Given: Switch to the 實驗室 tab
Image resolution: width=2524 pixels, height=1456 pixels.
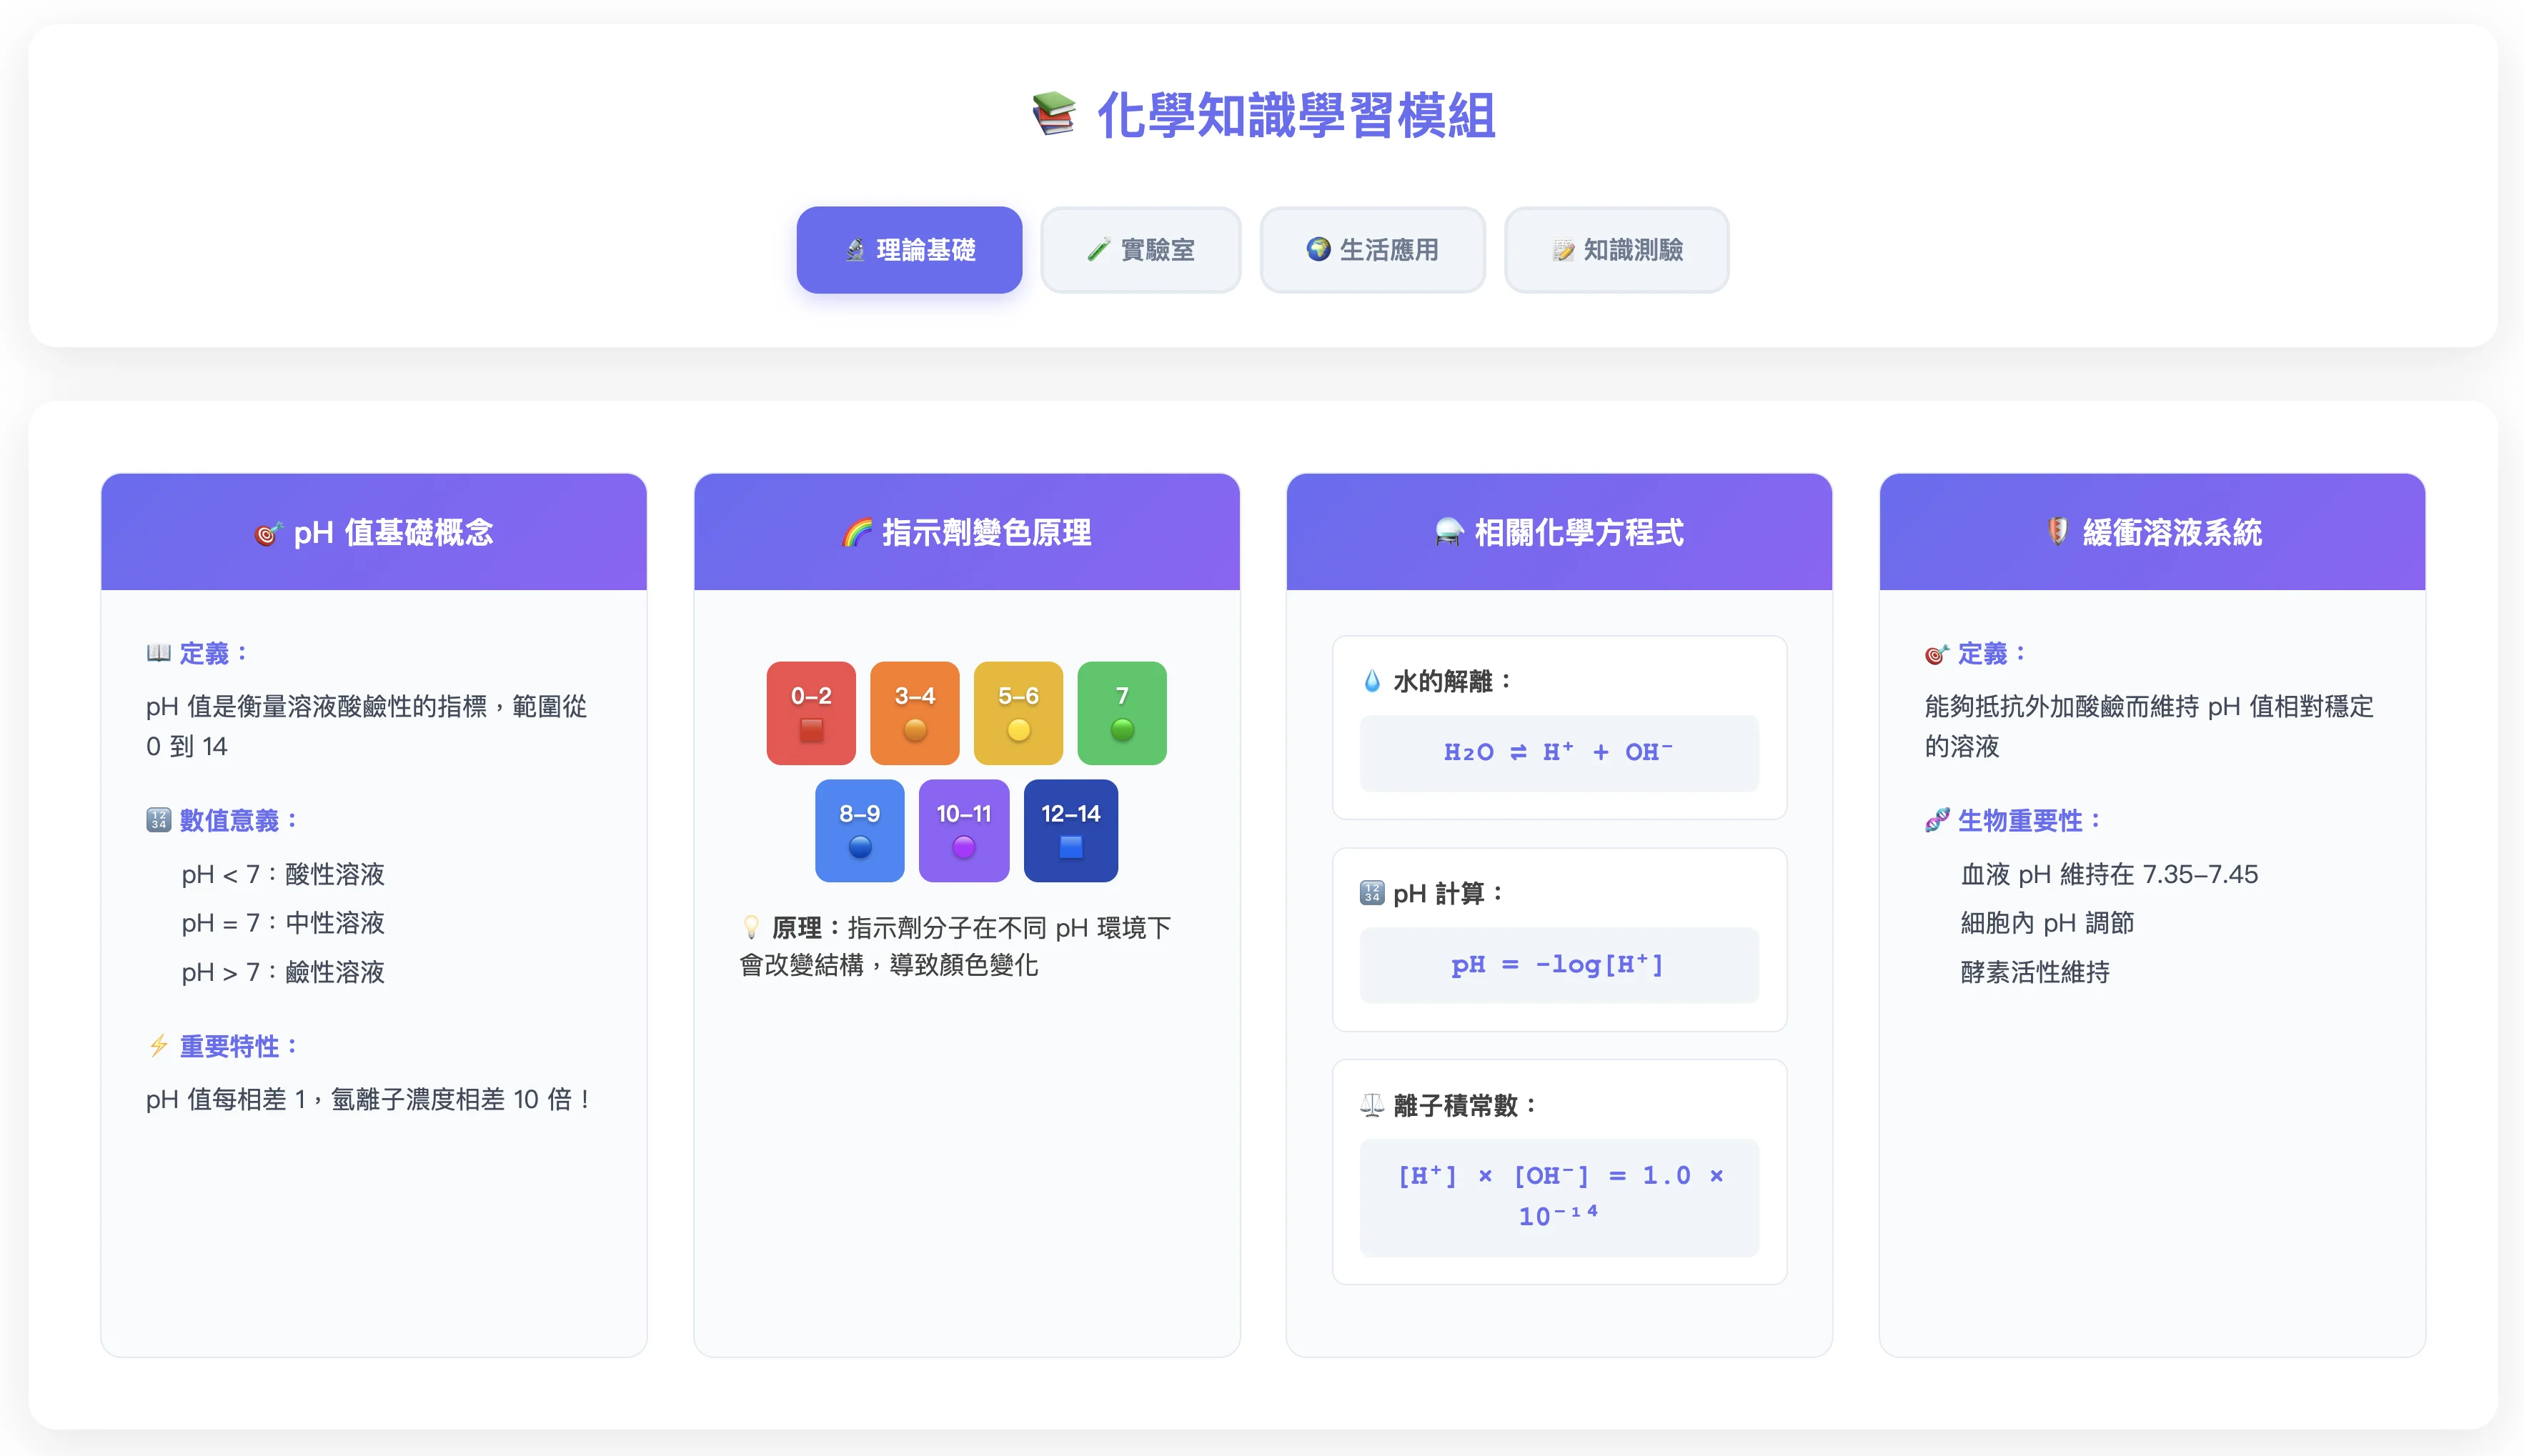Looking at the screenshot, I should pos(1140,250).
